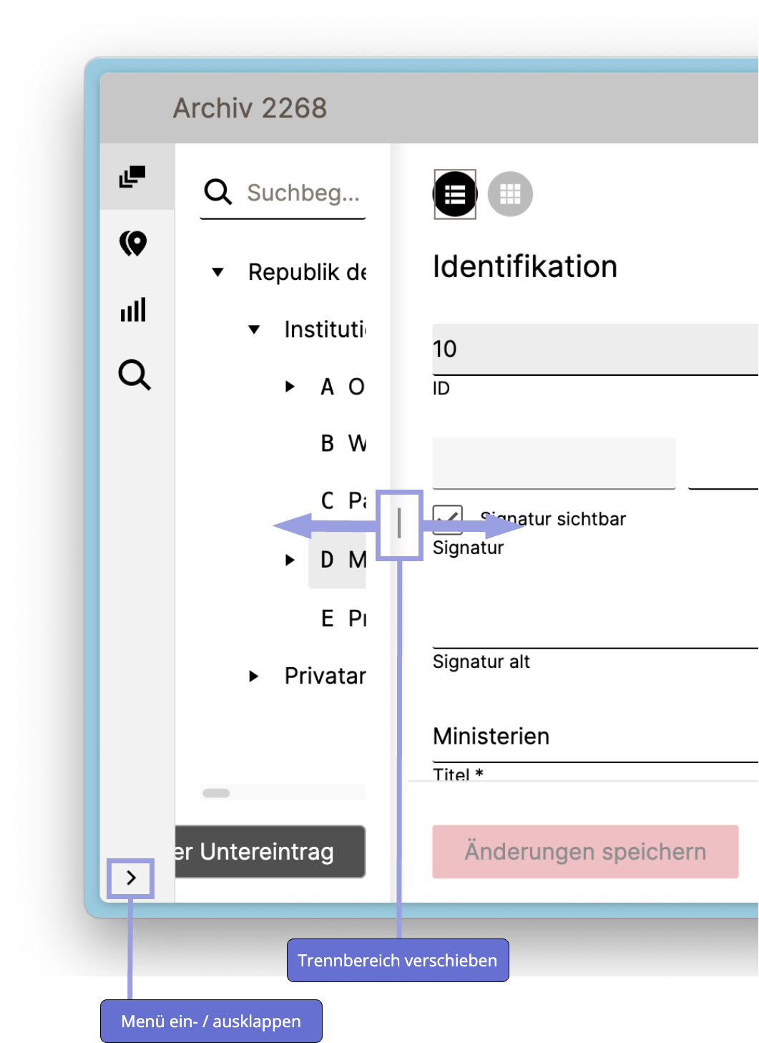Click Änderungen speichern button
Viewport: 759px width, 1043px height.
585,851
